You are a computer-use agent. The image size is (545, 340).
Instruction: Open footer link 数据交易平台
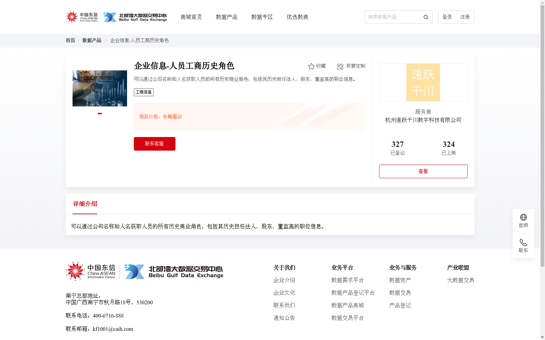(x=347, y=318)
